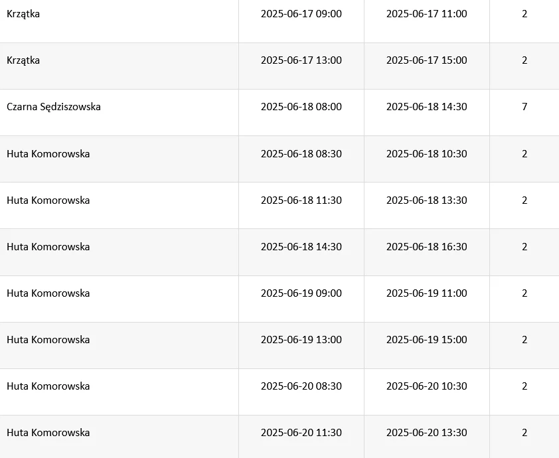Select end time 2025-06-18 10:30
Viewport: 559px width, 458px height.
pos(427,153)
